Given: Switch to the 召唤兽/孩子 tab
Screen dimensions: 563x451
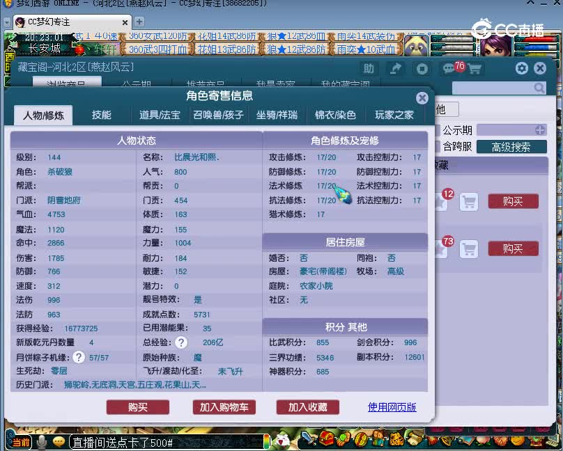Looking at the screenshot, I should pos(218,115).
